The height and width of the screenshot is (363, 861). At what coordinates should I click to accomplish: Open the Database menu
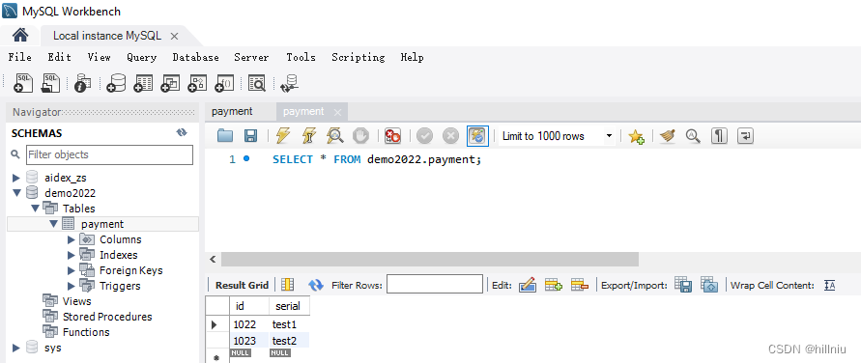pyautogui.click(x=195, y=57)
